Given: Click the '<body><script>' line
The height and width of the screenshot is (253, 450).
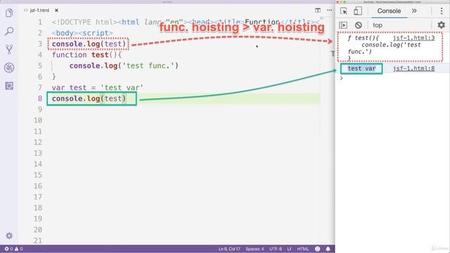Looking at the screenshot, I should (x=82, y=33).
